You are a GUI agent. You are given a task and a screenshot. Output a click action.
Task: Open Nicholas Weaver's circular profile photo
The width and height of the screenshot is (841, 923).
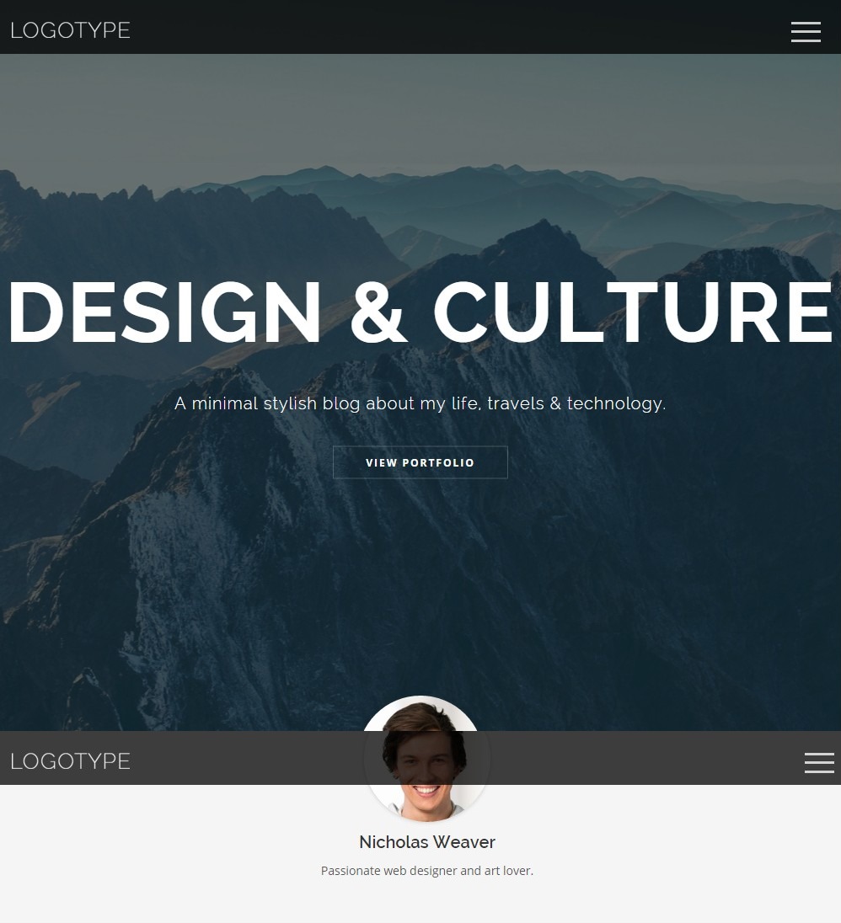(x=426, y=758)
